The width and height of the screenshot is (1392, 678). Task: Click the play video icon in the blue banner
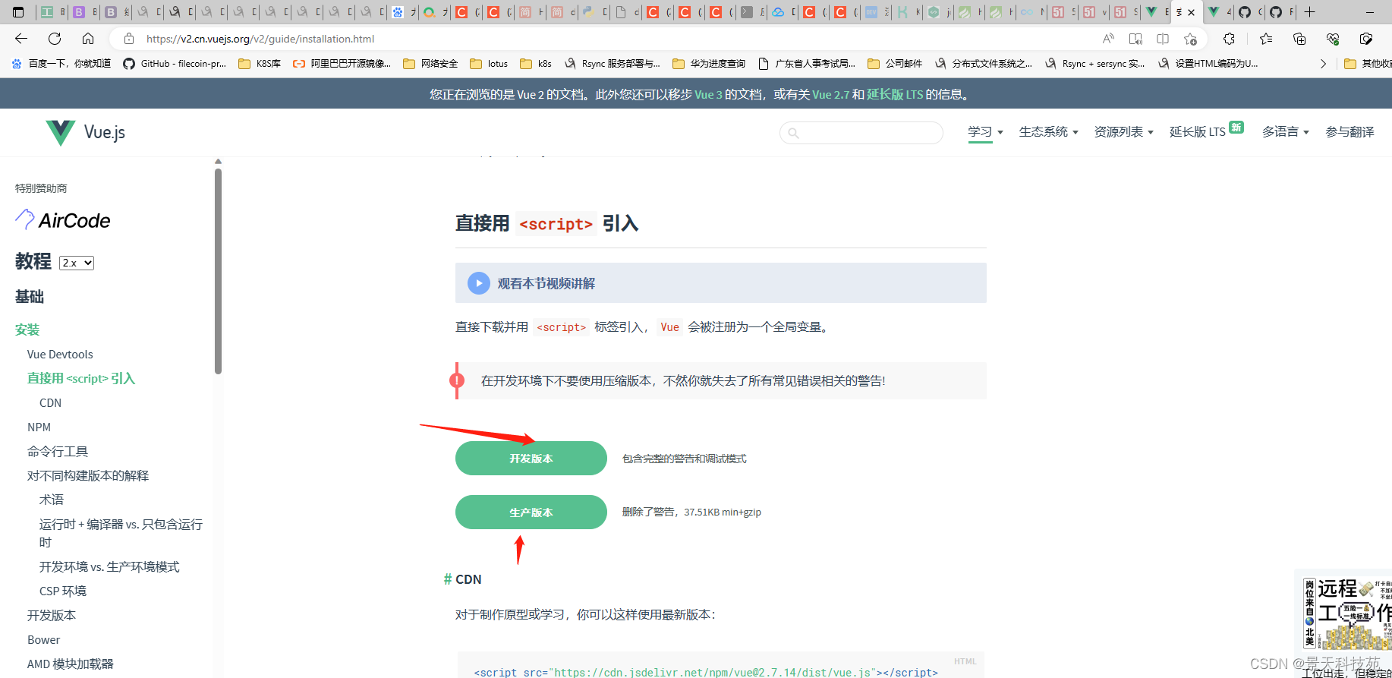coord(478,283)
